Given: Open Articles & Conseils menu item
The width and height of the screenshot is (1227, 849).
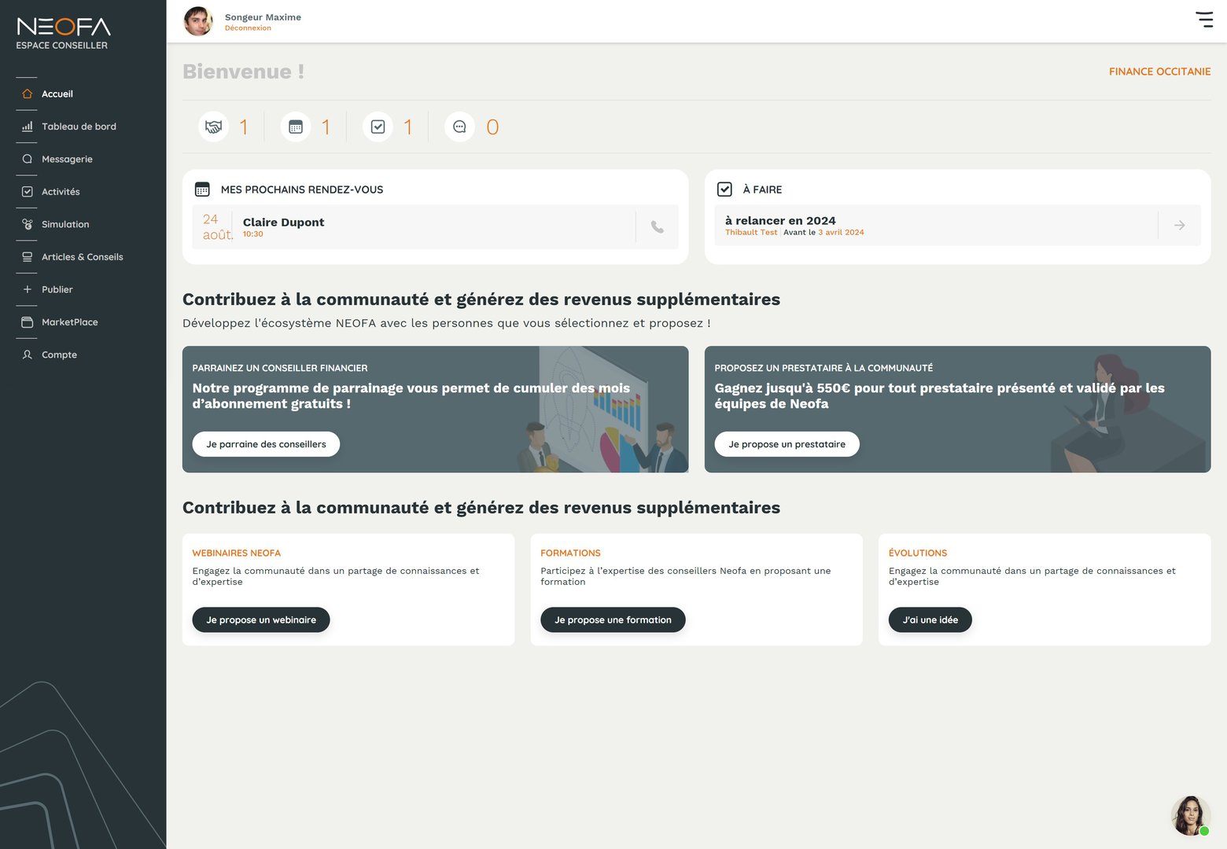Looking at the screenshot, I should [83, 257].
